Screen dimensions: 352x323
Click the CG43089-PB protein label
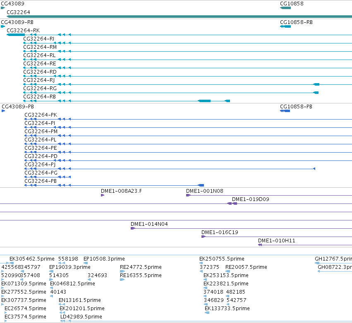[x=18, y=107]
